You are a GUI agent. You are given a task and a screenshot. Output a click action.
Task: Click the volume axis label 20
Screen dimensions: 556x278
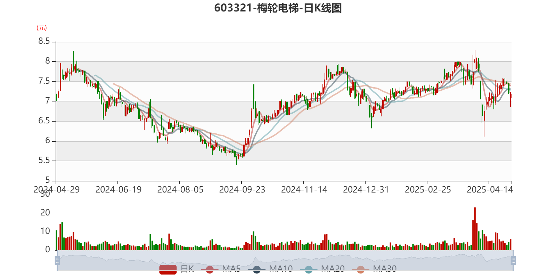pyautogui.click(x=45, y=212)
